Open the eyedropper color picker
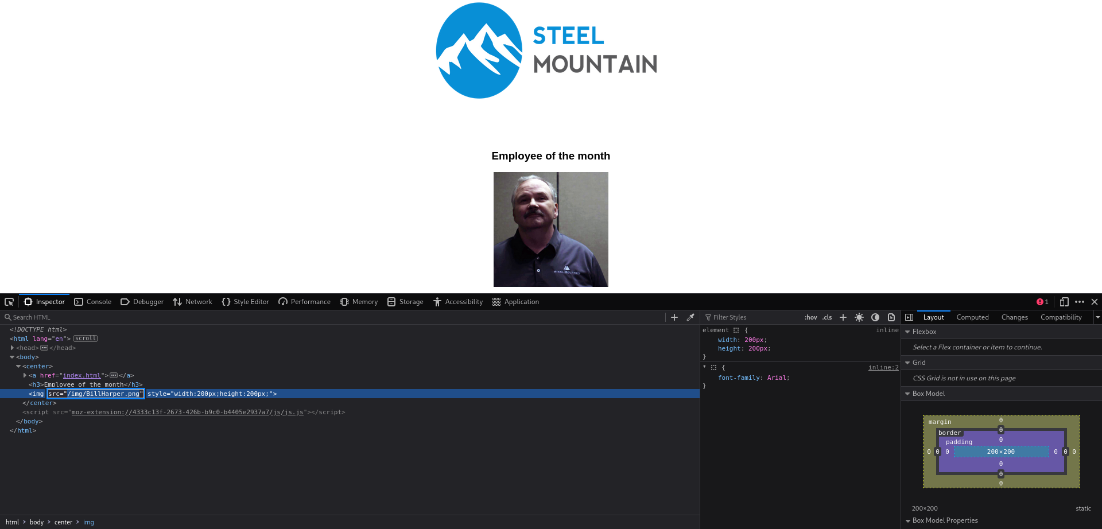Image resolution: width=1102 pixels, height=529 pixels. [690, 317]
